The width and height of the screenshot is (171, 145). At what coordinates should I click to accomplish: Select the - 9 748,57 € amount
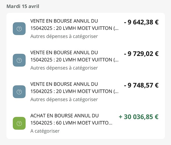141,85
